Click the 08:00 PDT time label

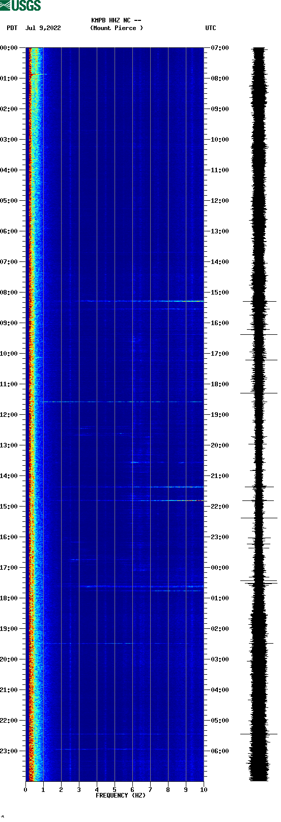click(x=9, y=293)
